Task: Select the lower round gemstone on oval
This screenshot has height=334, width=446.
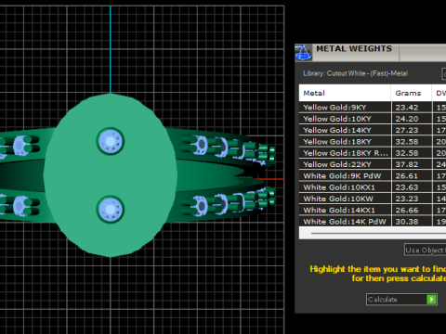Action: [111, 210]
